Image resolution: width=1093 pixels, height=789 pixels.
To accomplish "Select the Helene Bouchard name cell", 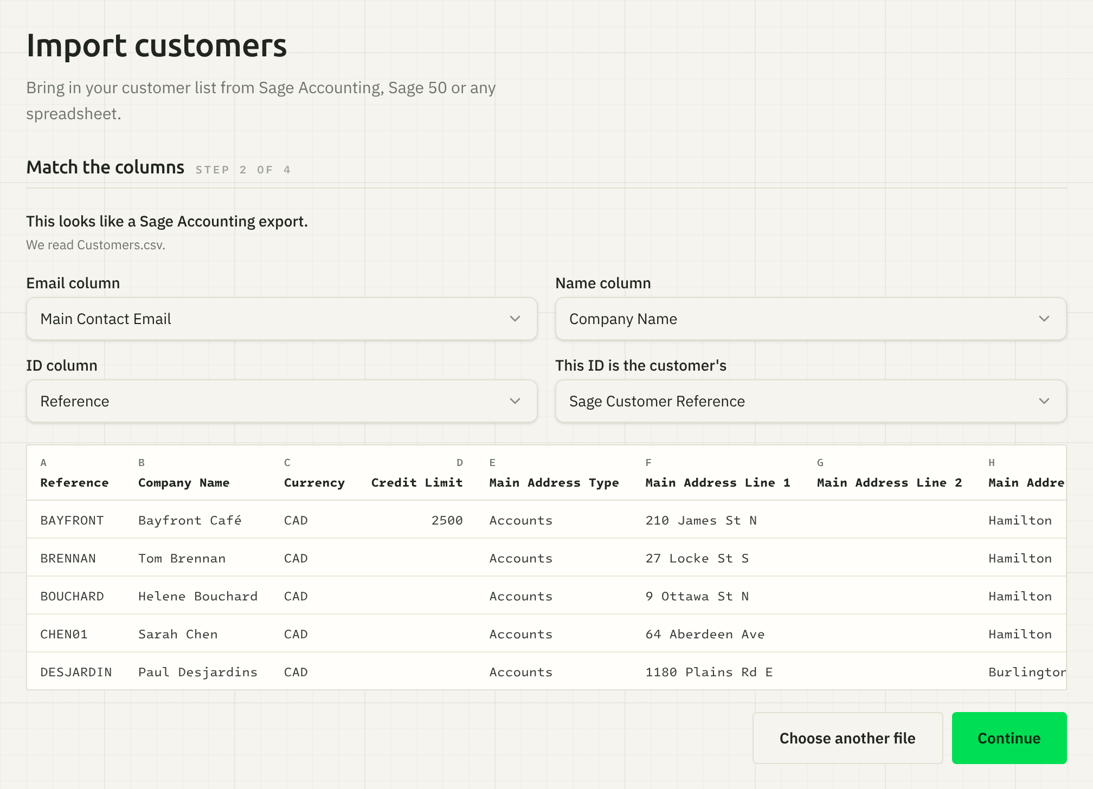I will pyautogui.click(x=198, y=596).
